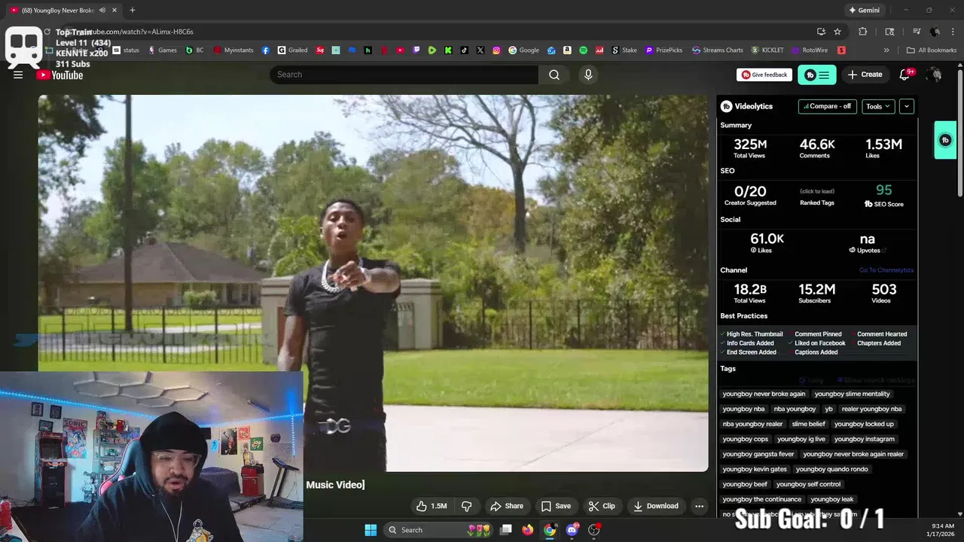Open the Gemini button in Chrome
The image size is (964, 542).
click(x=864, y=11)
